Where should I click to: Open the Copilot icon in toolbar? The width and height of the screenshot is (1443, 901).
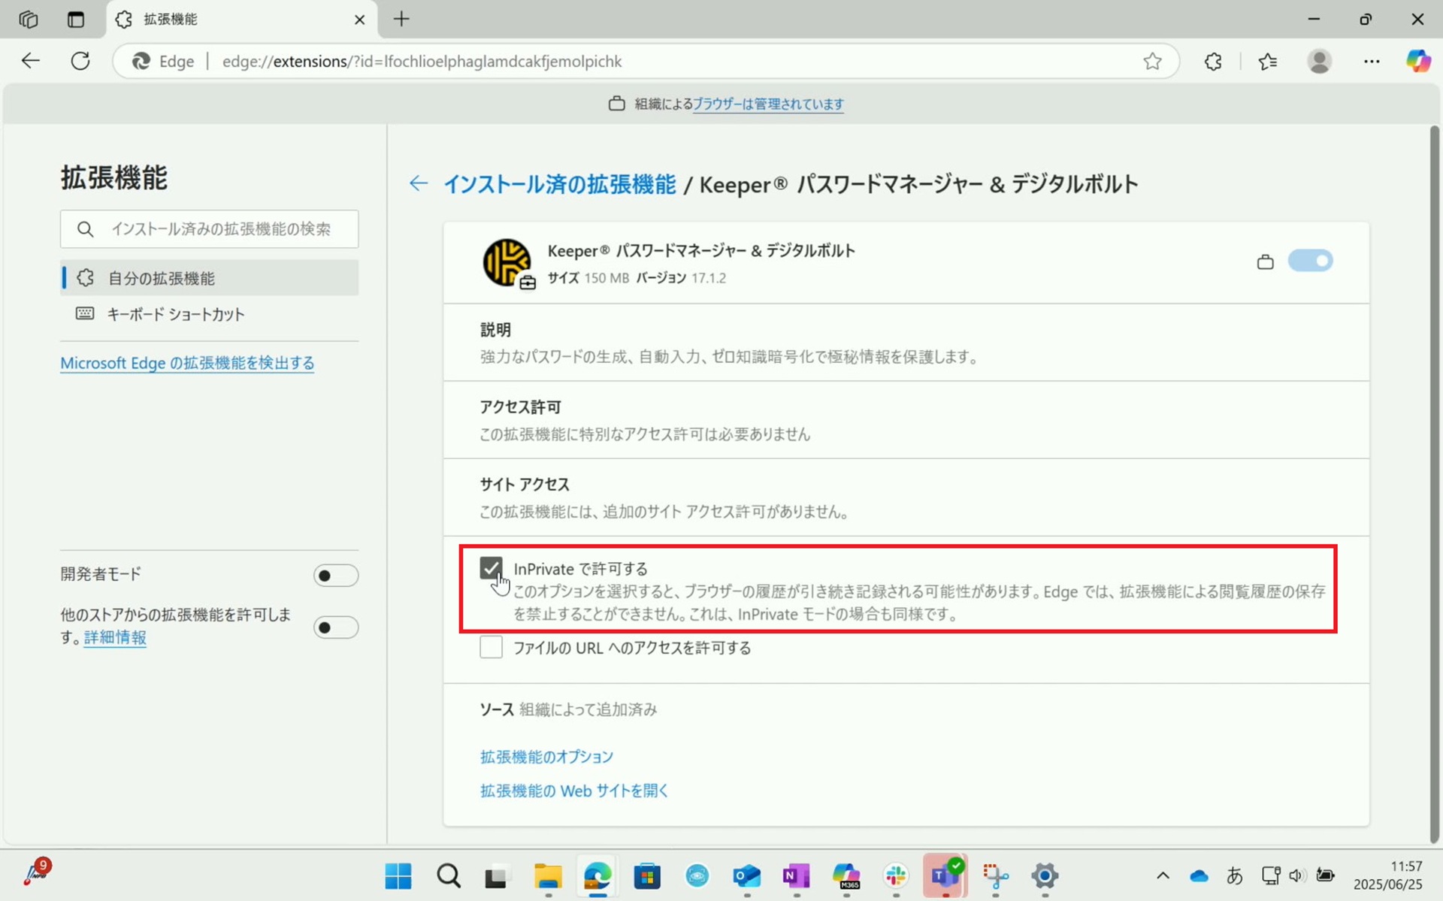click(x=1418, y=61)
